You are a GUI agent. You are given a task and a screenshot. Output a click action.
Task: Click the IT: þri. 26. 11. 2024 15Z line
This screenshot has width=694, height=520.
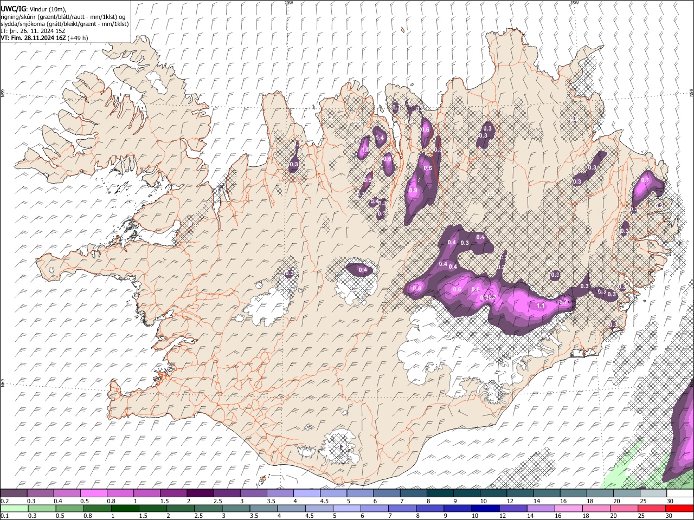click(x=33, y=31)
